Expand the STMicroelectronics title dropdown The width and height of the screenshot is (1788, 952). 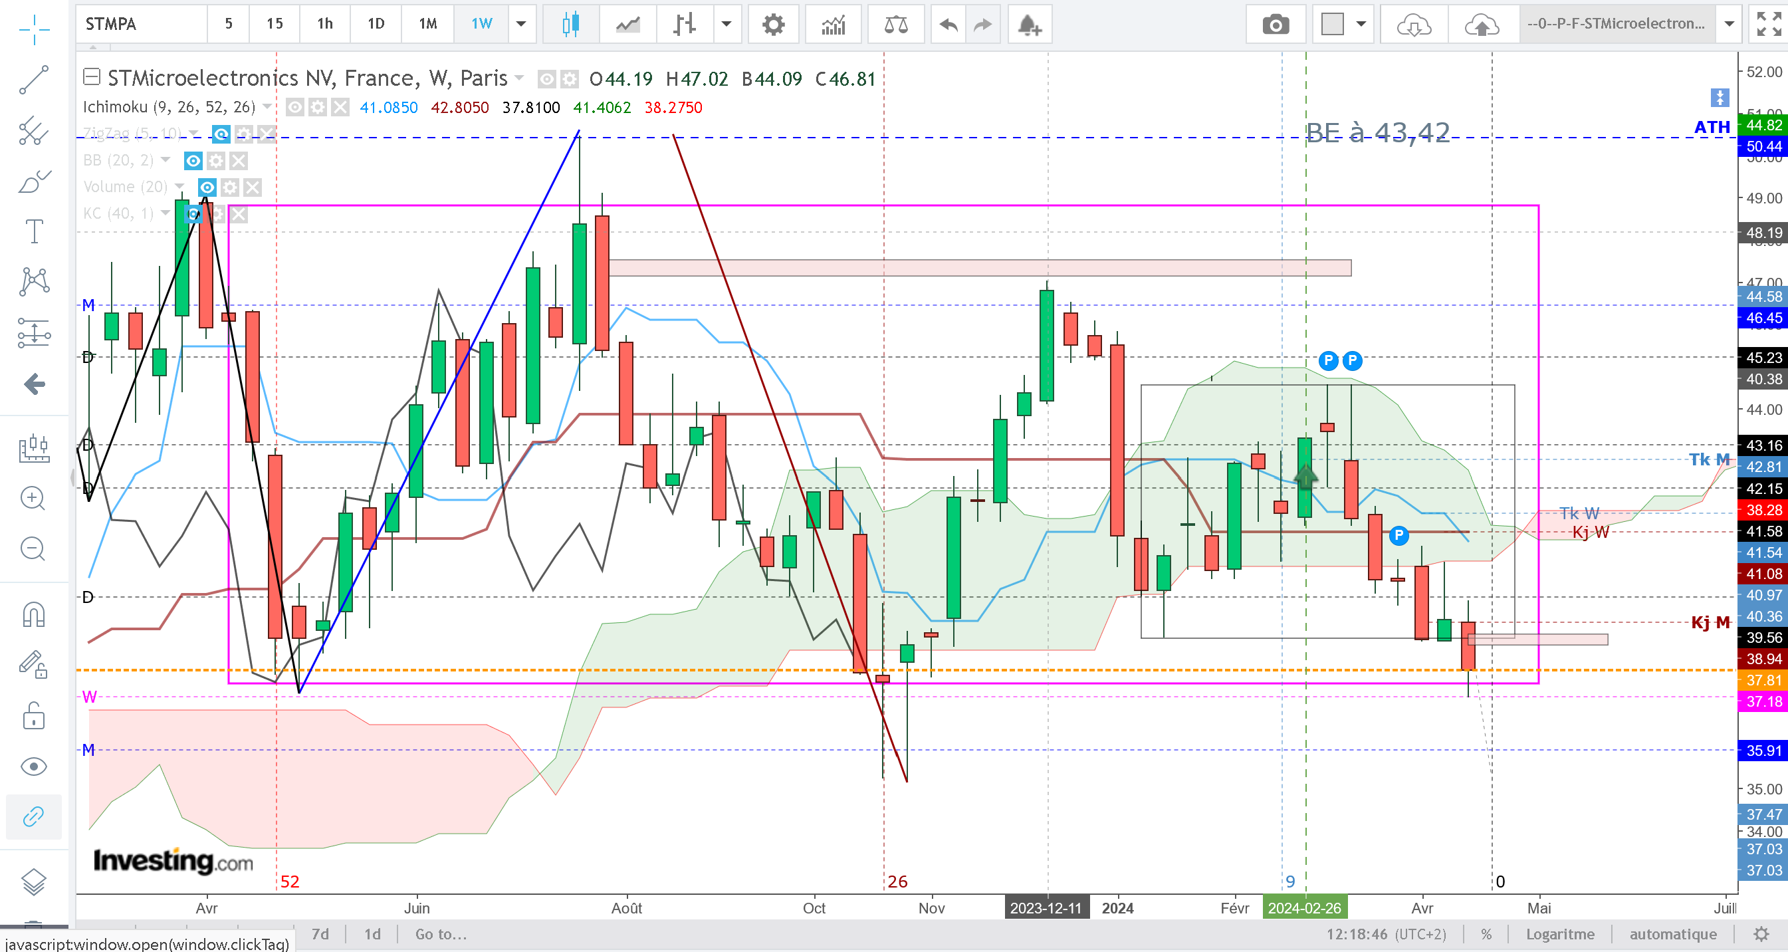click(x=519, y=78)
